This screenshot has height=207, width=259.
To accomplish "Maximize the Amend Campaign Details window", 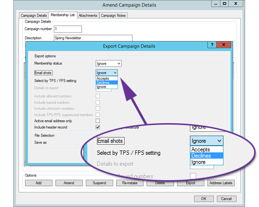I will [224, 4].
